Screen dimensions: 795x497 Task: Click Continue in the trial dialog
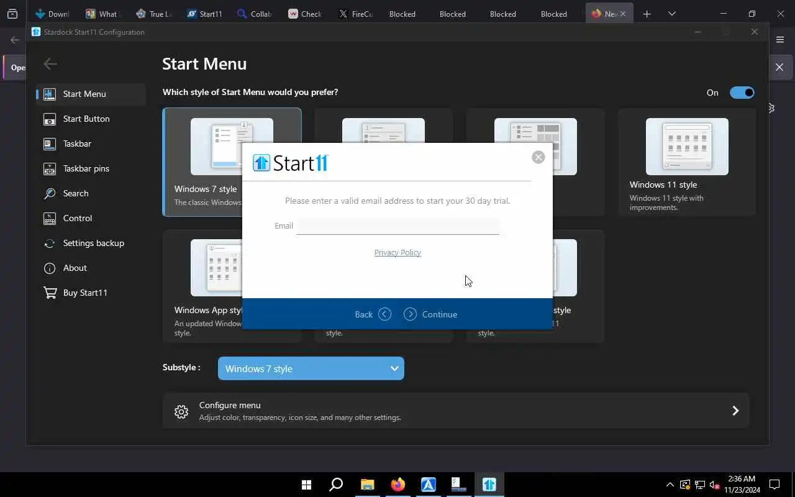click(430, 314)
